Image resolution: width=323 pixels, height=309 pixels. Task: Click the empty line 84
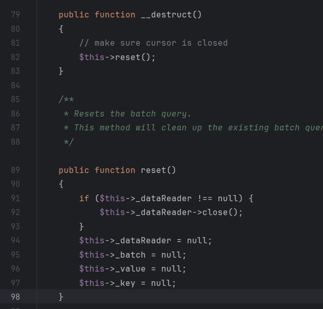pos(154,85)
